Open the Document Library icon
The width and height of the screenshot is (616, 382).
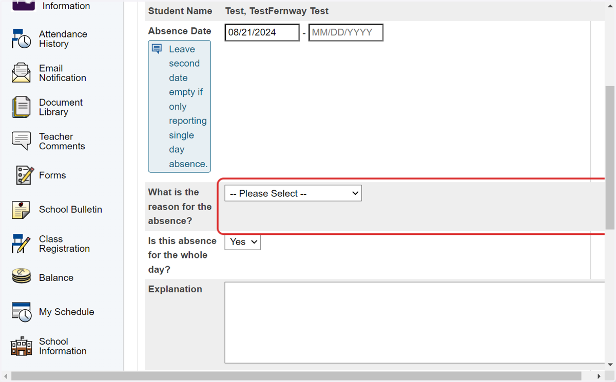coord(22,107)
